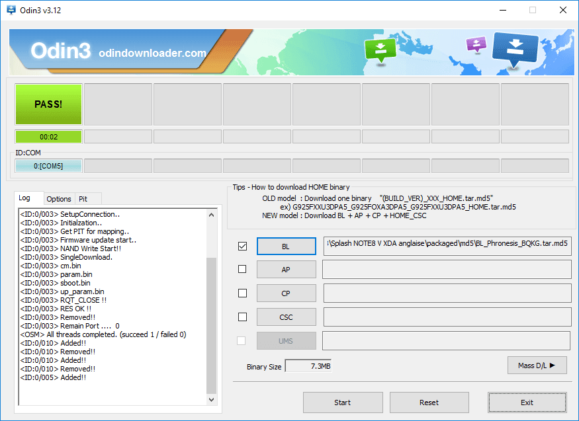Select log line 'cm.bin'
Image resolution: width=579 pixels, height=421 pixels.
(x=50, y=266)
